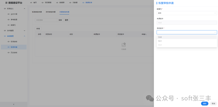Choose version 1.0.0 from the list
This screenshot has height=107, width=218.
pyautogui.click(x=187, y=37)
